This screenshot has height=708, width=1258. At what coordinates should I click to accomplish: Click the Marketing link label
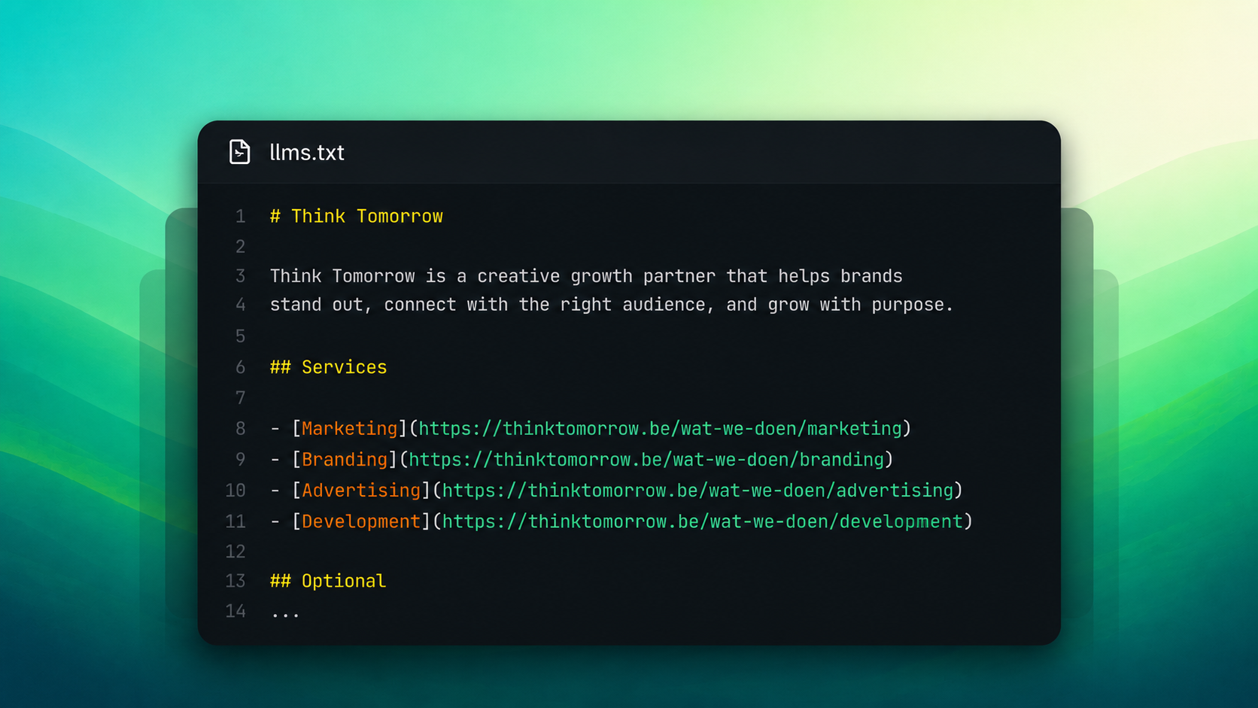[349, 429]
